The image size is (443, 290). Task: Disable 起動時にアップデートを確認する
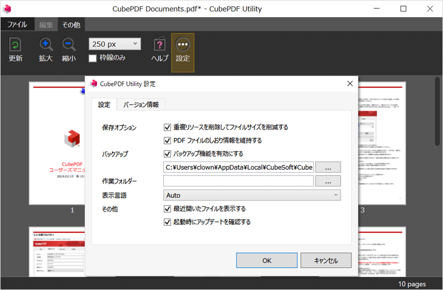(167, 222)
